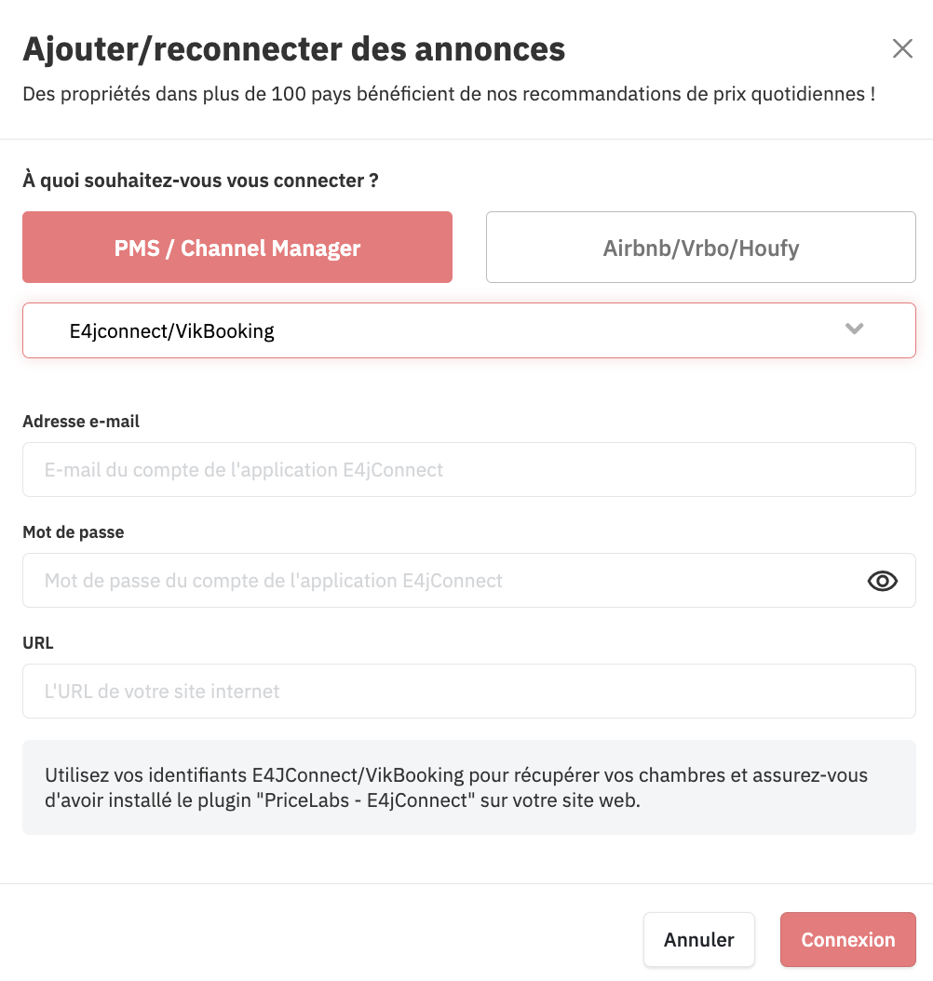Click the Mot de passe label
933x981 pixels.
click(x=74, y=532)
